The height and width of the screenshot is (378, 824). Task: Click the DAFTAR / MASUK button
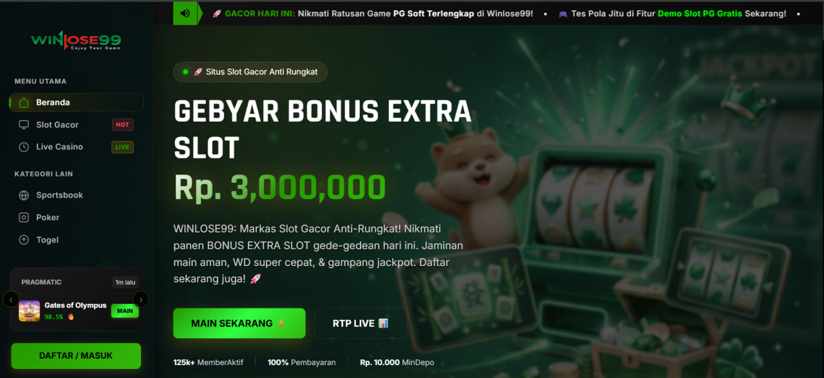coord(76,355)
